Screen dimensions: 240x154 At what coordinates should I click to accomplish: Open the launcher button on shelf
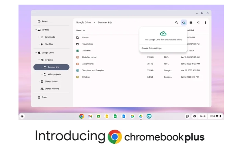(22, 116)
